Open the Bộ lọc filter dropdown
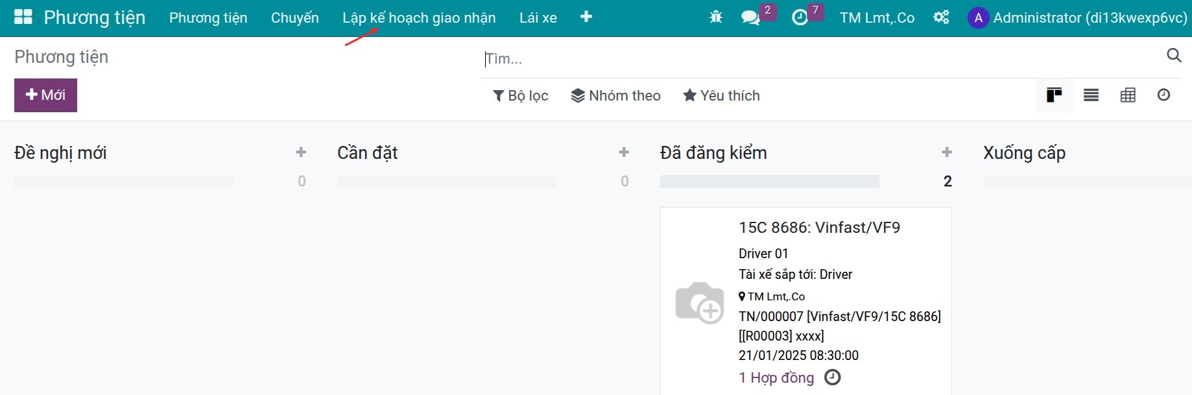The width and height of the screenshot is (1192, 395). click(521, 95)
